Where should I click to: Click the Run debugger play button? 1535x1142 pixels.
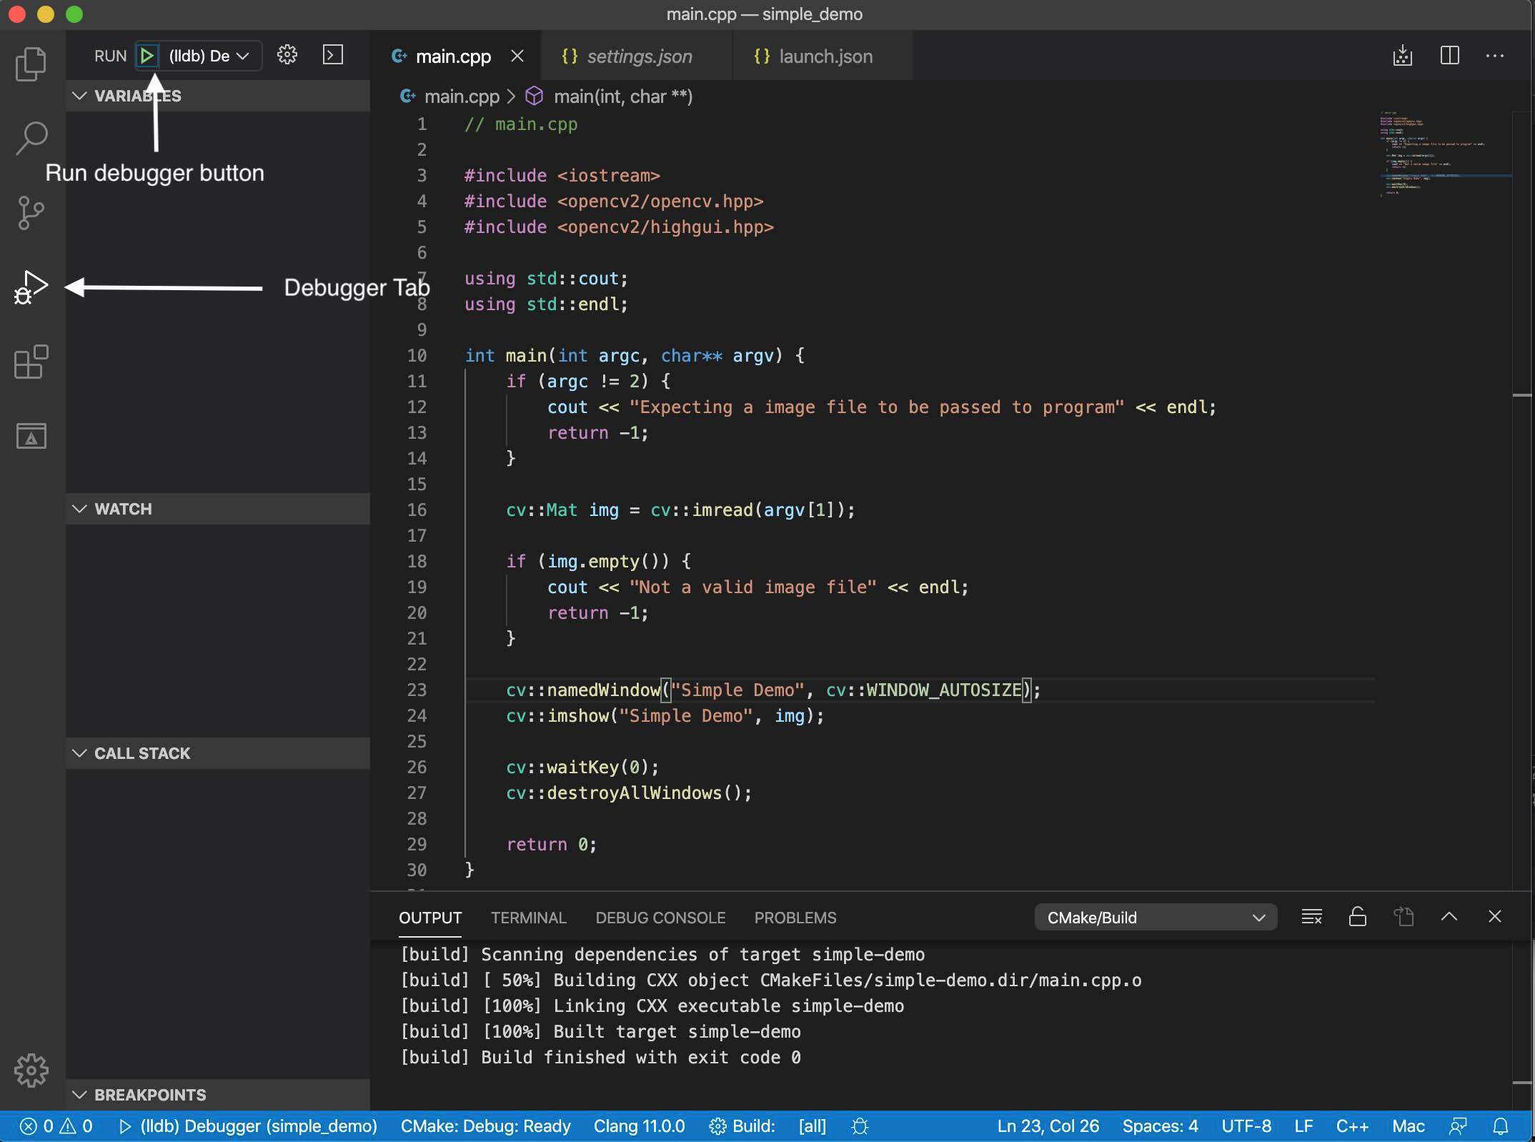coord(148,55)
